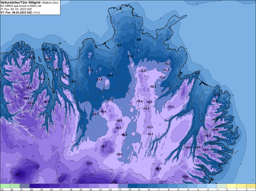Screen dimensions: 256x191
Task: Click the -15.0 temperature label
Action: click(x=197, y=147)
